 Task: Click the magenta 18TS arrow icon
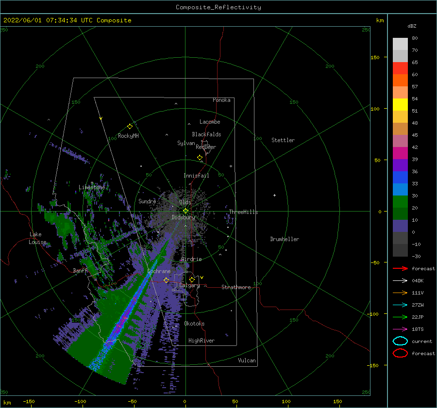pos(400,329)
